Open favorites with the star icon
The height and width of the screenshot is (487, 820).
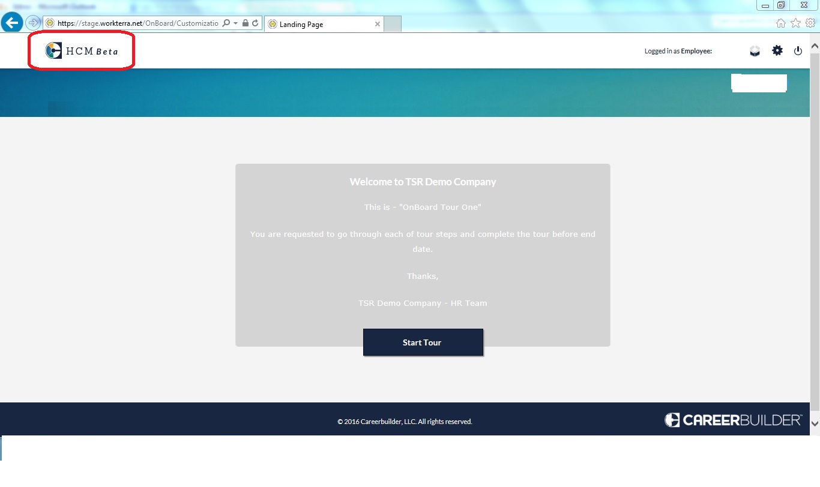[x=795, y=23]
